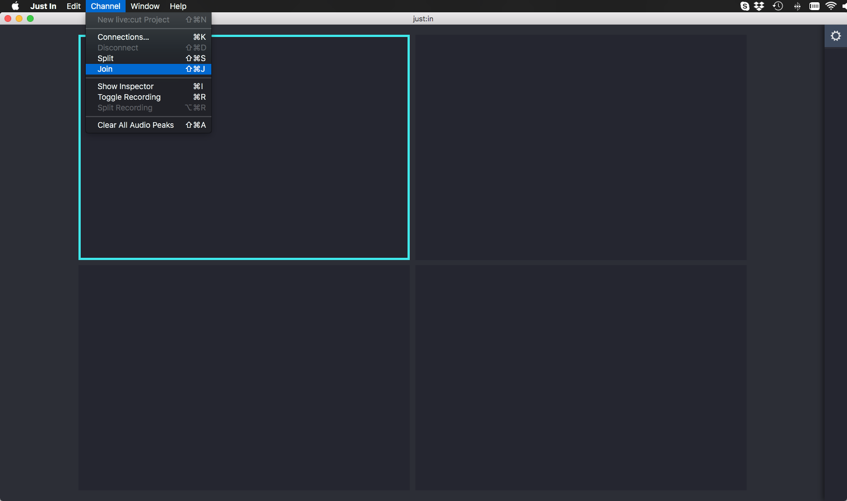The height and width of the screenshot is (501, 847).
Task: Open the Window menu
Action: pyautogui.click(x=145, y=6)
